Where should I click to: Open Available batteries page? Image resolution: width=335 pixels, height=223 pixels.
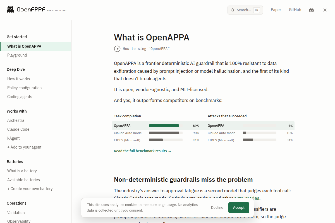tap(23, 180)
